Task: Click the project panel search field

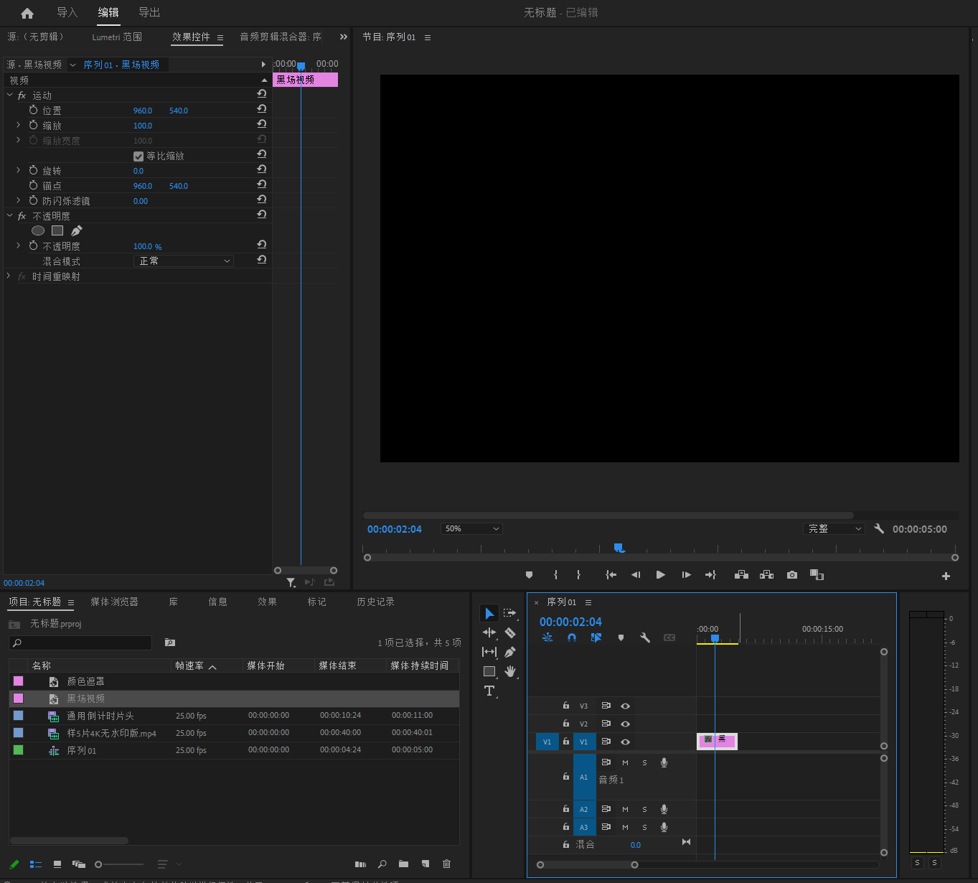Action: click(80, 643)
